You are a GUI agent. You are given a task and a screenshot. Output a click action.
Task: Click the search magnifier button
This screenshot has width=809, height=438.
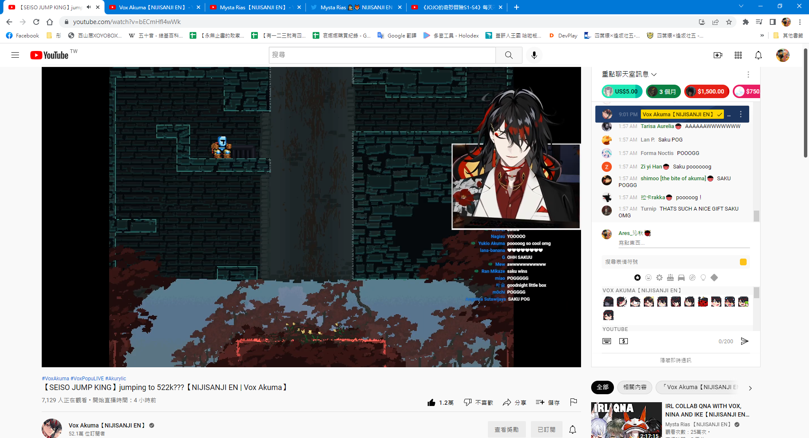tap(509, 55)
